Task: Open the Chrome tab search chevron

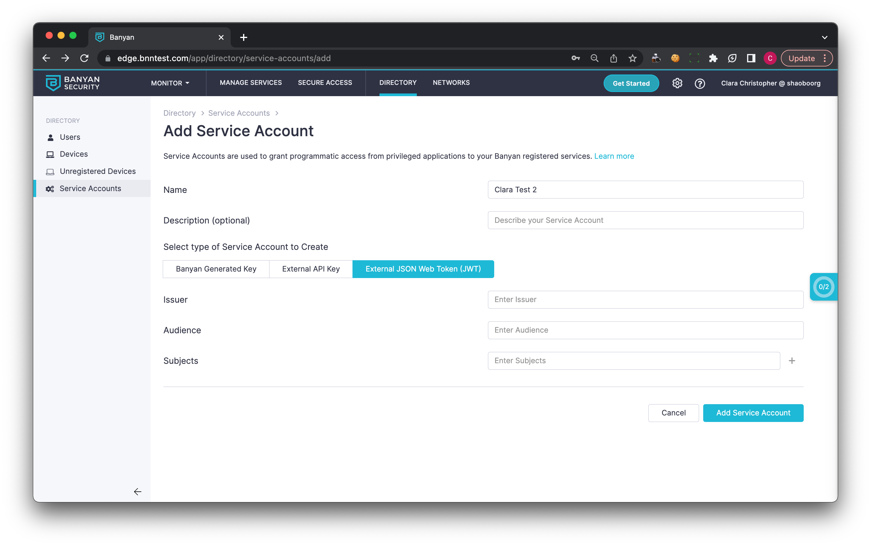Action: [x=824, y=37]
